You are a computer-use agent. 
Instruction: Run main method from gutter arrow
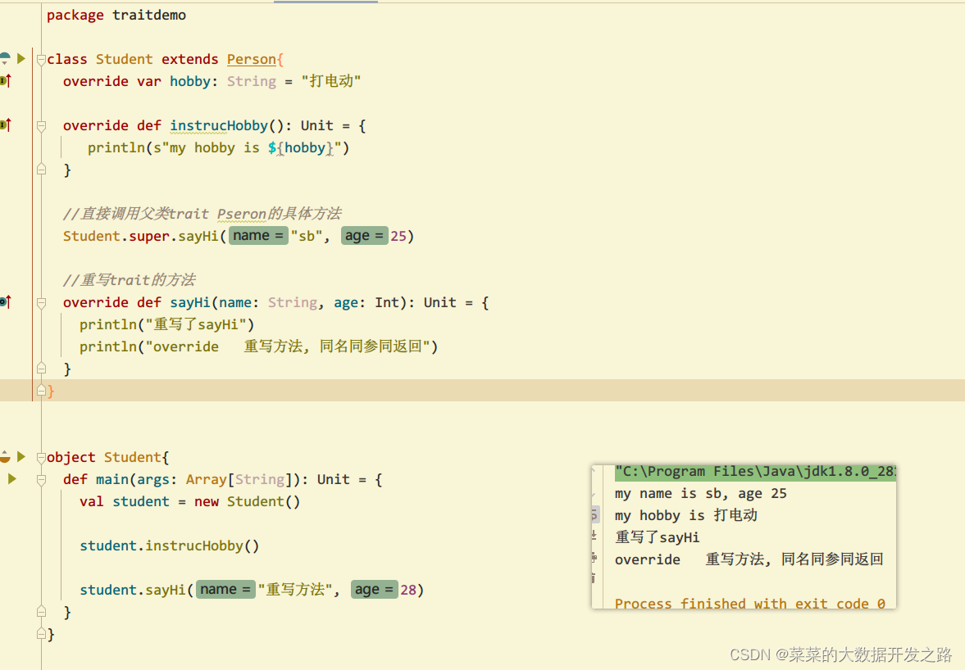[x=11, y=478]
